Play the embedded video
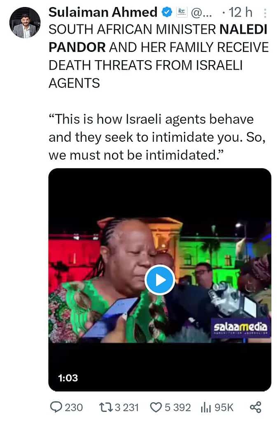The width and height of the screenshot is (280, 422). [160, 280]
